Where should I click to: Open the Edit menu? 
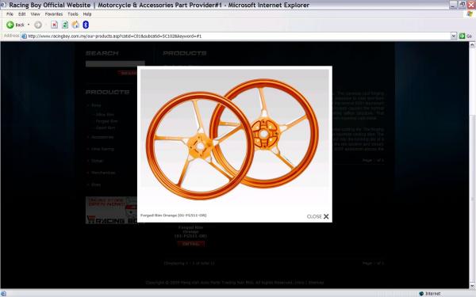[x=22, y=14]
